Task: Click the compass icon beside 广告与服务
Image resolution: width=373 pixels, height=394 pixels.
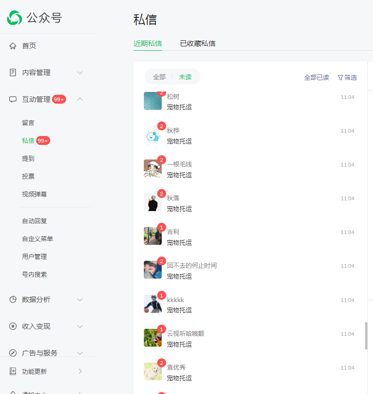Action: [13, 353]
